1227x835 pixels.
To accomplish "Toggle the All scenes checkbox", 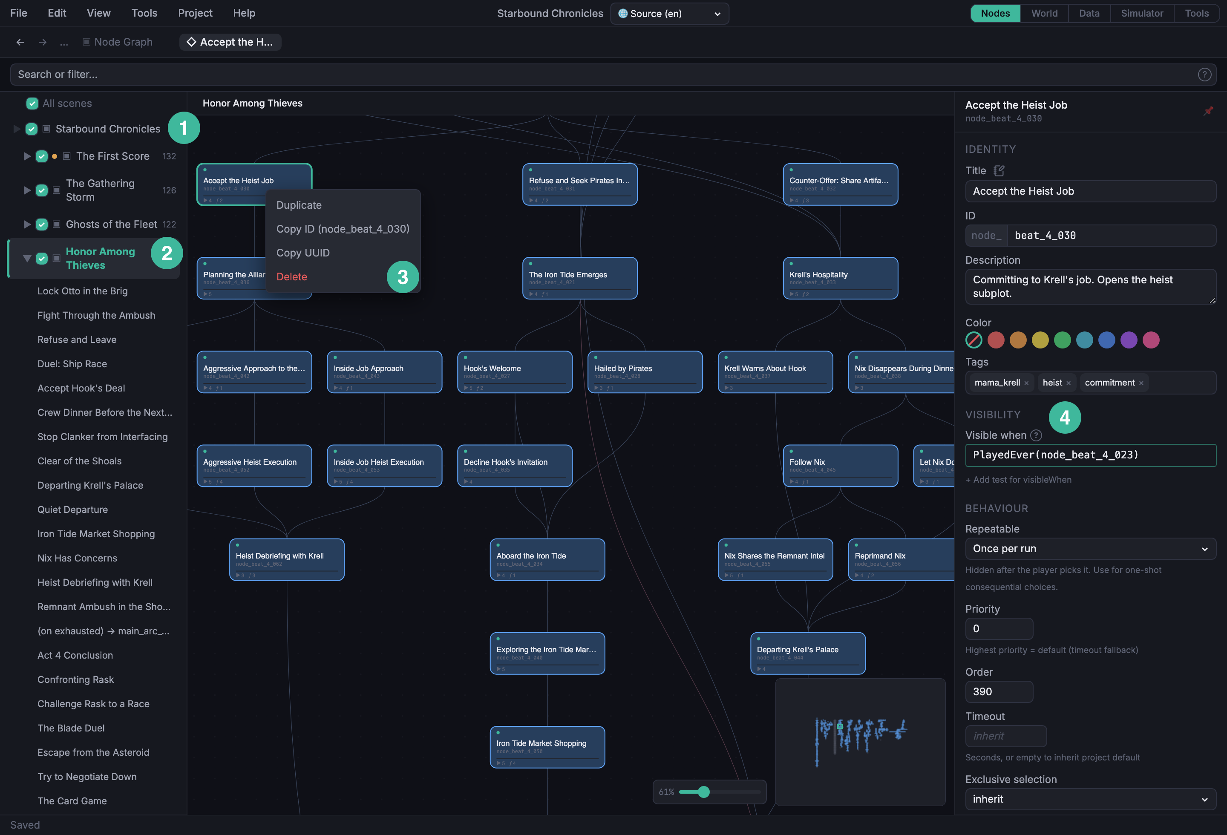I will (32, 104).
